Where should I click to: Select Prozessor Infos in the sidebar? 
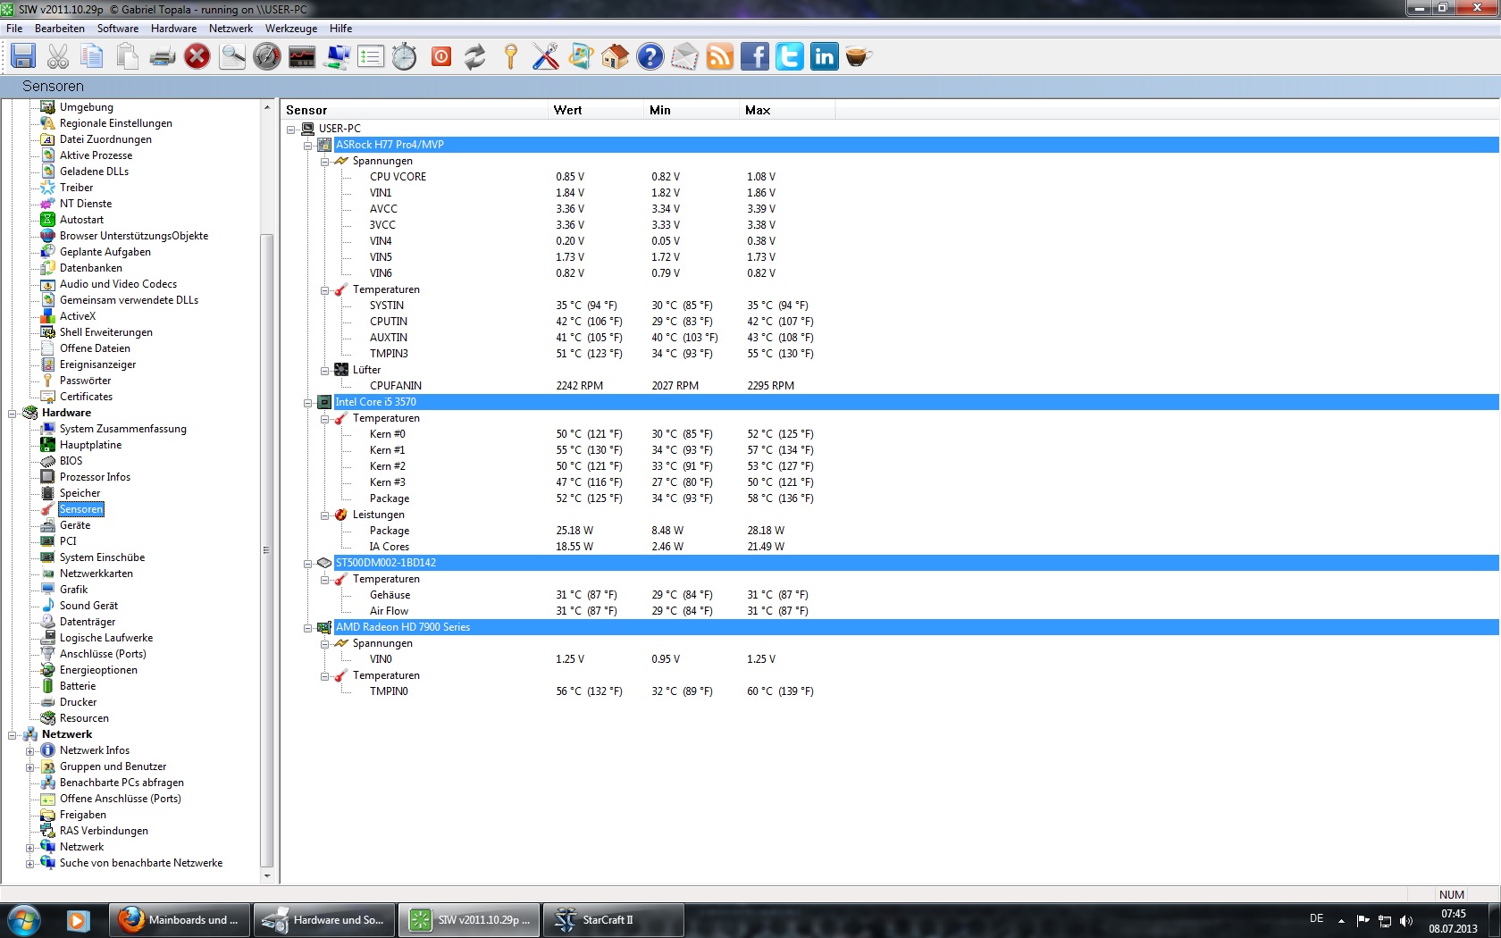click(95, 477)
